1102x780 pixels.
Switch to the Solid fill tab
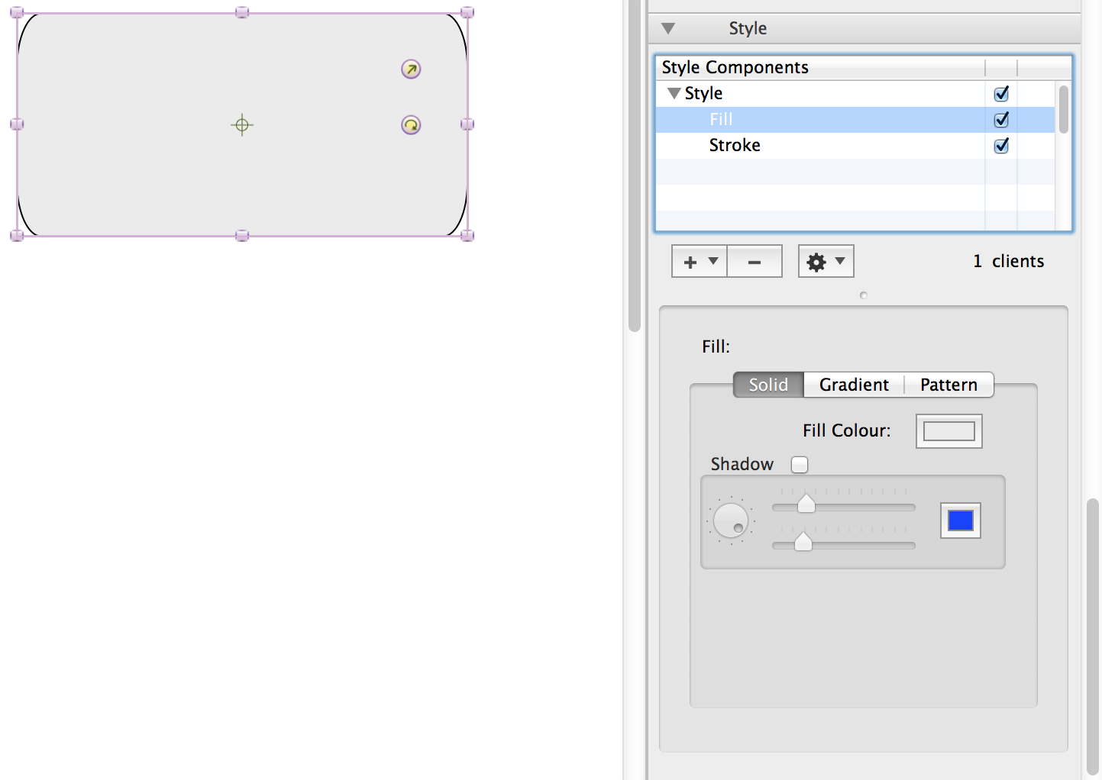pyautogui.click(x=768, y=385)
